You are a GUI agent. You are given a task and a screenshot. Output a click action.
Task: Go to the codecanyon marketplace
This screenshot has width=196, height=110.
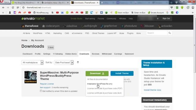point(51,26)
